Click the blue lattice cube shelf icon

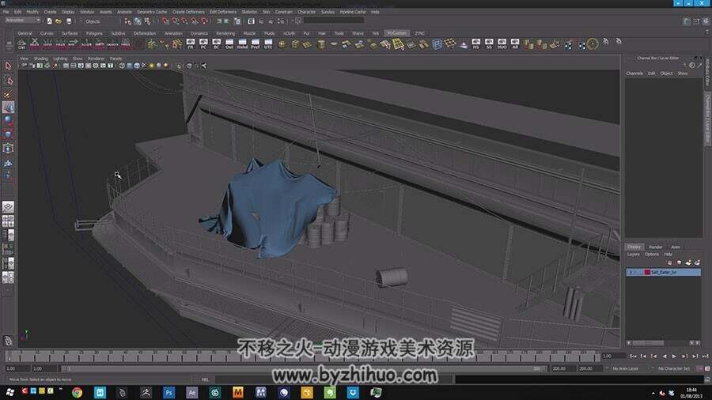click(437, 44)
